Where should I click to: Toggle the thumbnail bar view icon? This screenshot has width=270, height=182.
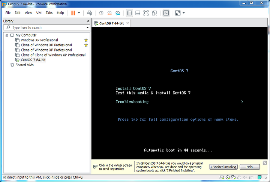[x=138, y=13]
